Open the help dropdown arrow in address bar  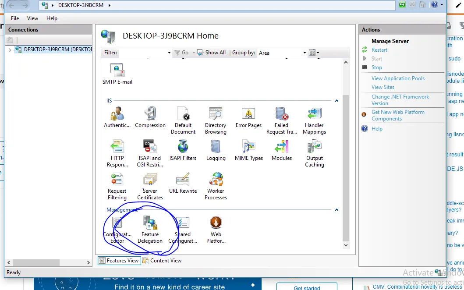click(442, 4)
